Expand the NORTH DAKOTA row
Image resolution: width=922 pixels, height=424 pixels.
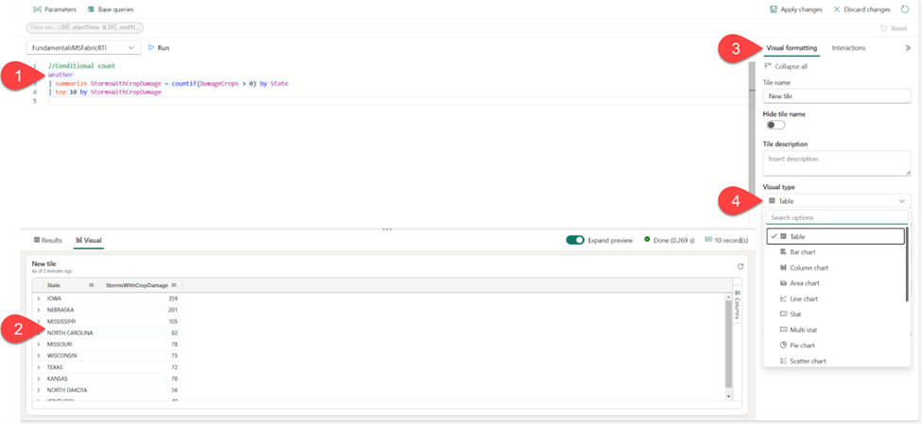tap(38, 390)
